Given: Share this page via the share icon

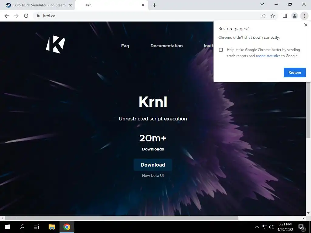Looking at the screenshot, I should pos(263,16).
